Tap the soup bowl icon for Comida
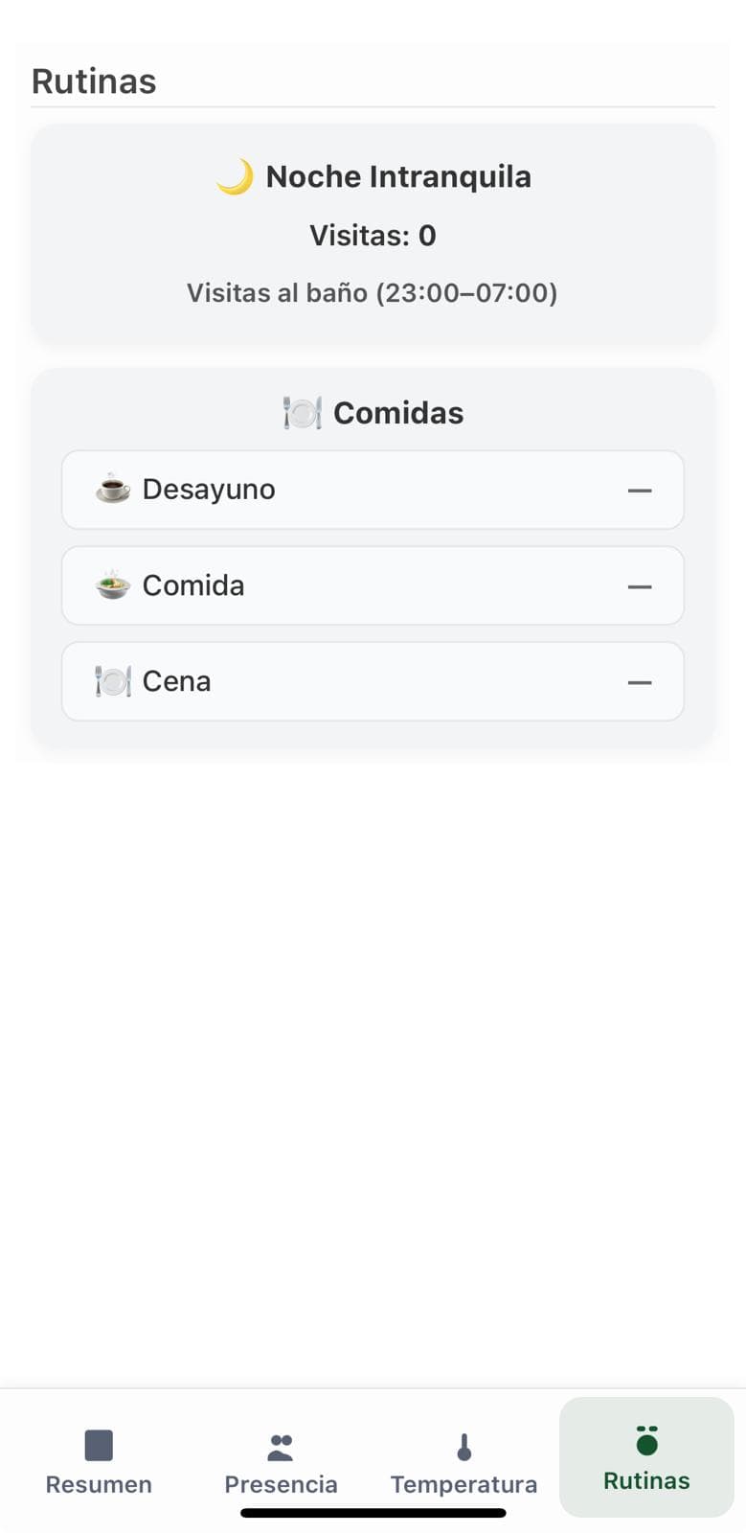The width and height of the screenshot is (746, 1533). click(113, 584)
